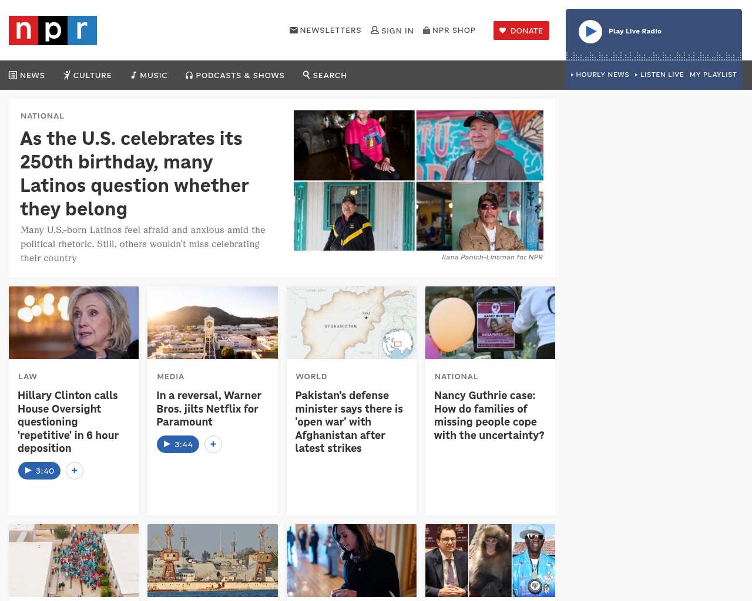
Task: Click the warships at port photo
Action: pos(213,561)
